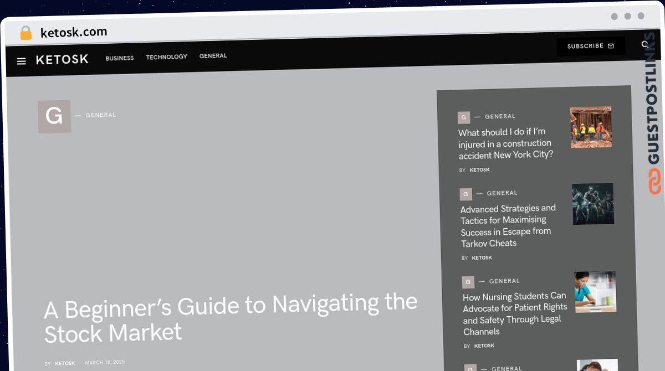Click the Tarkov armored soldiers thumbnail

(x=593, y=204)
